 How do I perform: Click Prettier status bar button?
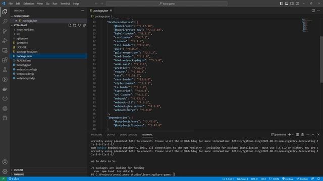[x=302, y=179]
